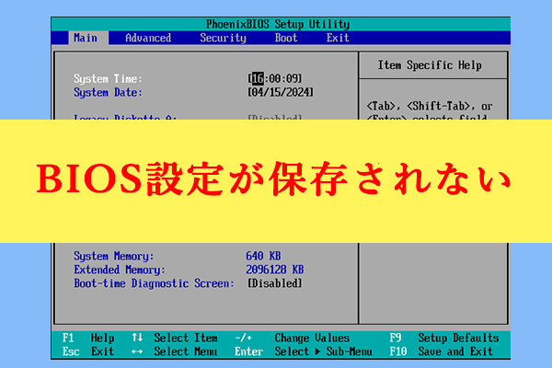The width and height of the screenshot is (552, 368).
Task: Switch to the Advanced tab
Action: (148, 38)
